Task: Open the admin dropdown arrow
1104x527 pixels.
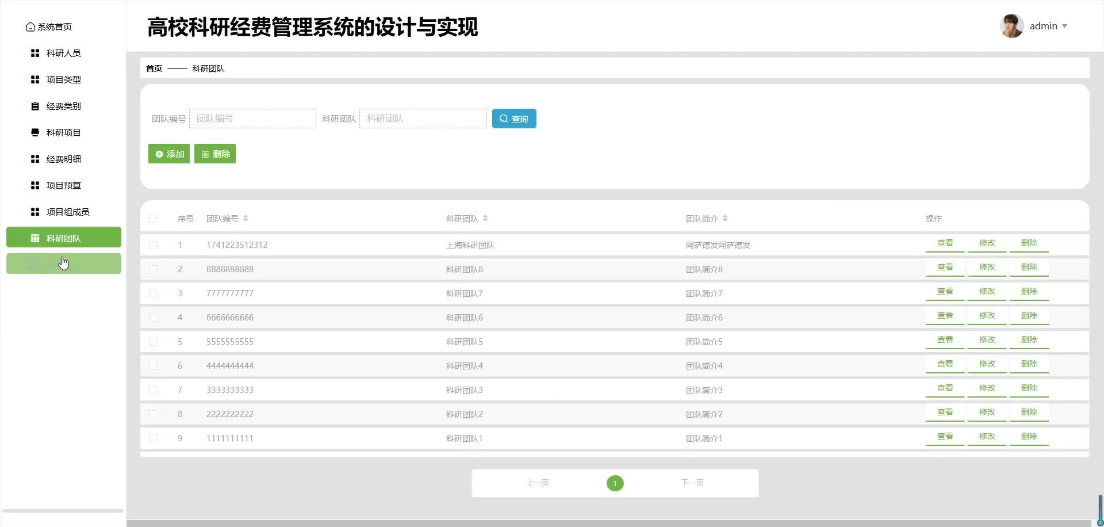Action: 1064,26
